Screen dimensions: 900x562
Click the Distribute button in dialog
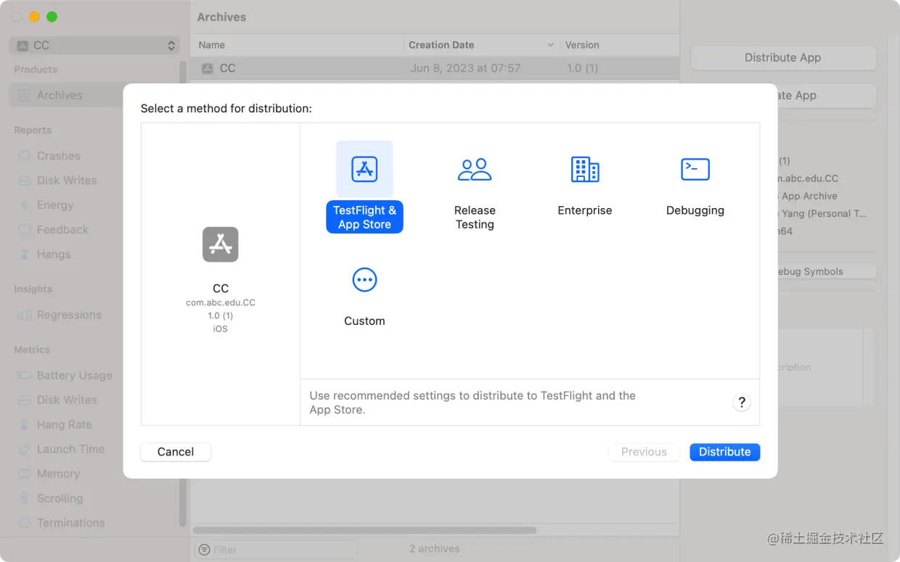(x=724, y=452)
